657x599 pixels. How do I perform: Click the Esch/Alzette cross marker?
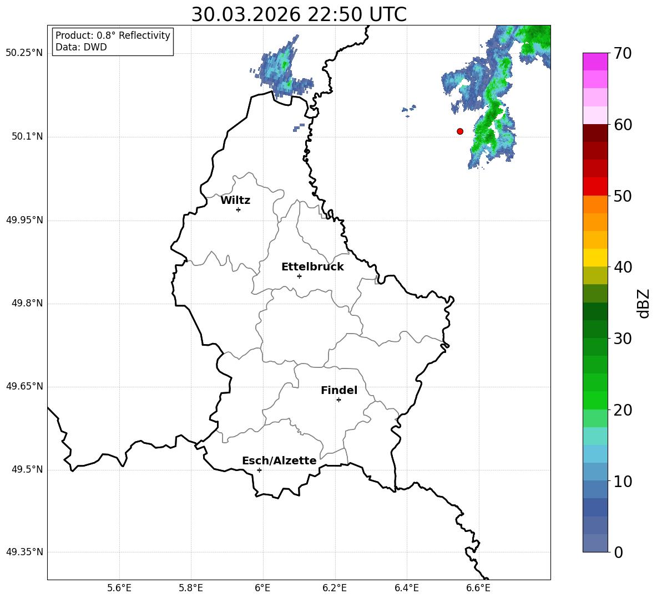[x=259, y=470]
